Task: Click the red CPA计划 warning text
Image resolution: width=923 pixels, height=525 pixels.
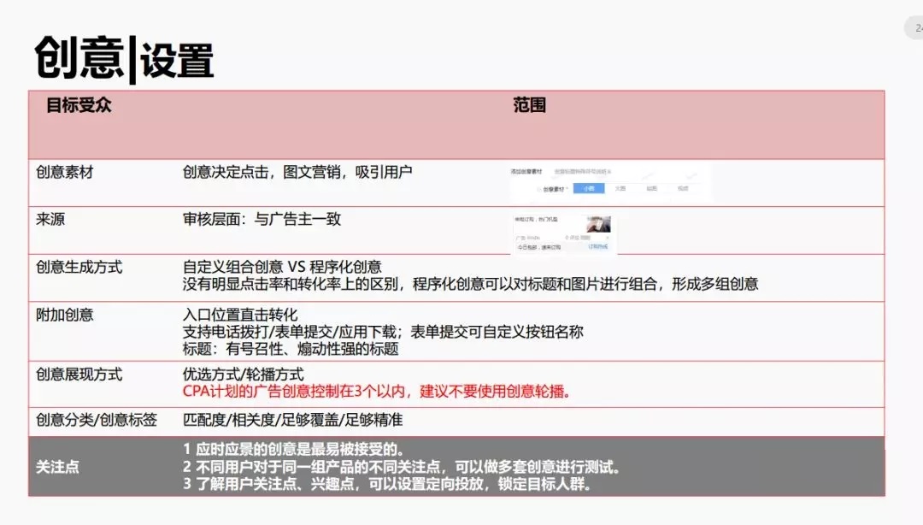Action: pyautogui.click(x=377, y=392)
